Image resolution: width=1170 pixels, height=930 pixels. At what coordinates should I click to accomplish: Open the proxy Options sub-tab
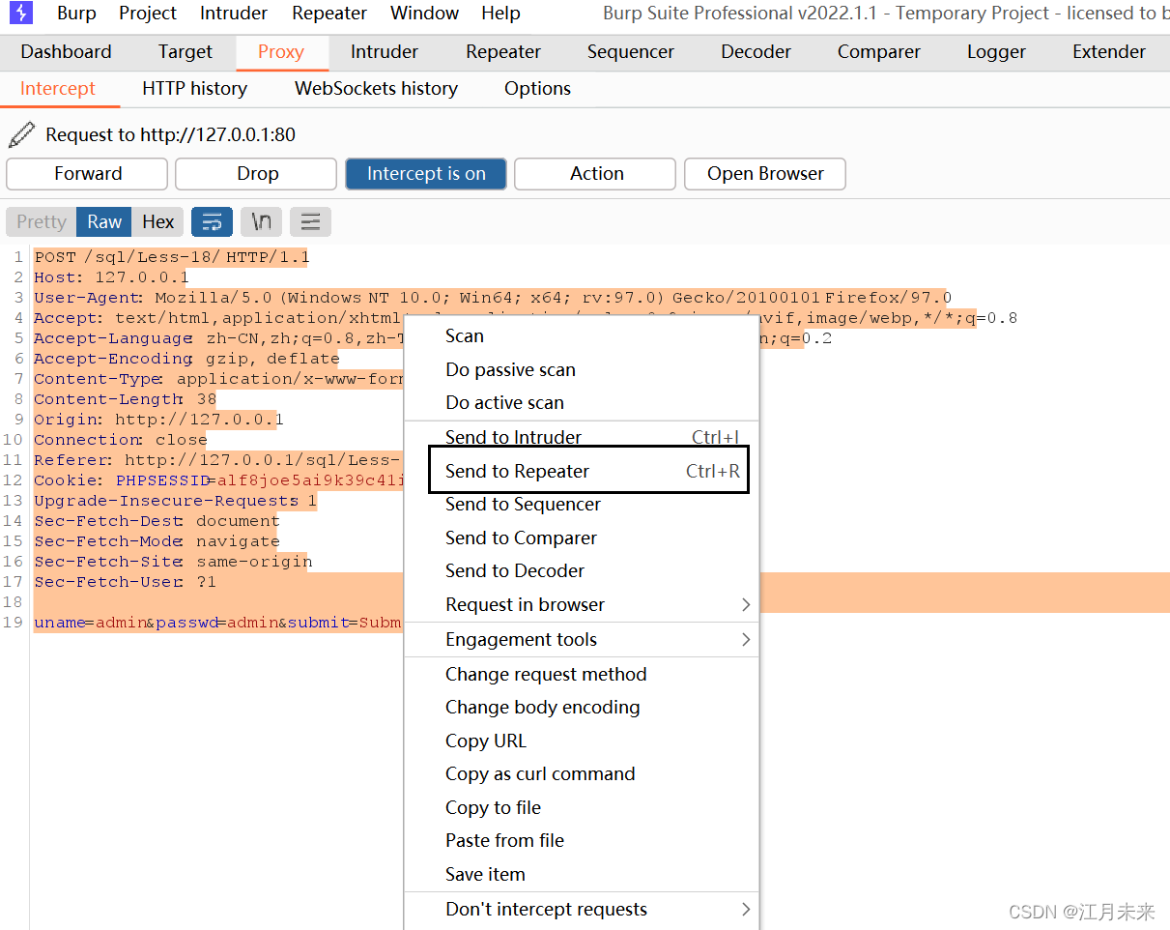(x=537, y=89)
